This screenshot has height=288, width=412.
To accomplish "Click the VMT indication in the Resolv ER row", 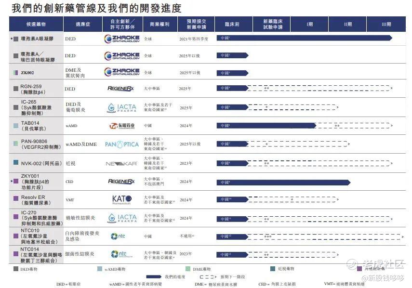I will [70, 200].
